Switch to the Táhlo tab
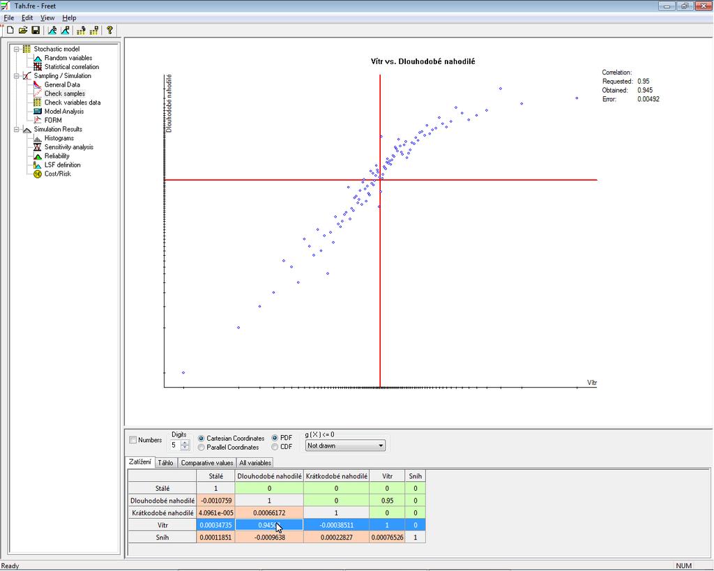The width and height of the screenshot is (714, 571). click(x=165, y=463)
